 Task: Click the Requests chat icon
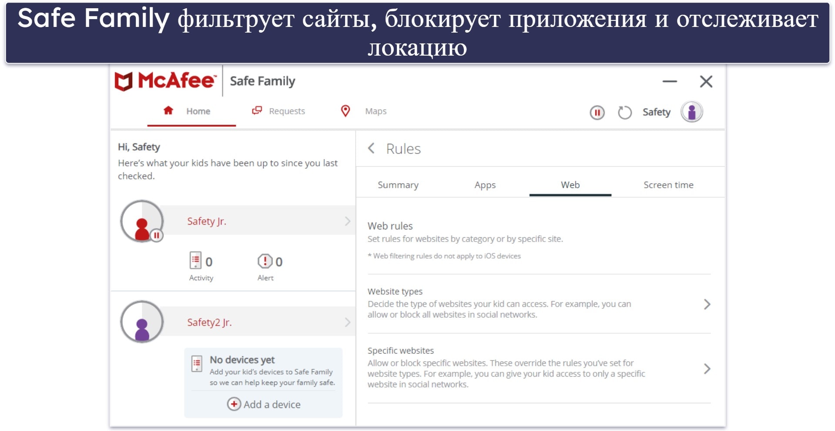coord(257,111)
